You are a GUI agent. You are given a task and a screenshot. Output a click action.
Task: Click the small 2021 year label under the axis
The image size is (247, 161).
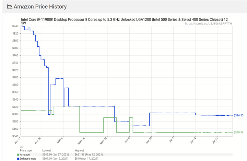22,147
